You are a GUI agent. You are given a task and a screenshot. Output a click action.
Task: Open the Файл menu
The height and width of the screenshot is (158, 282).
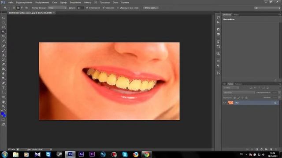(x=11, y=3)
